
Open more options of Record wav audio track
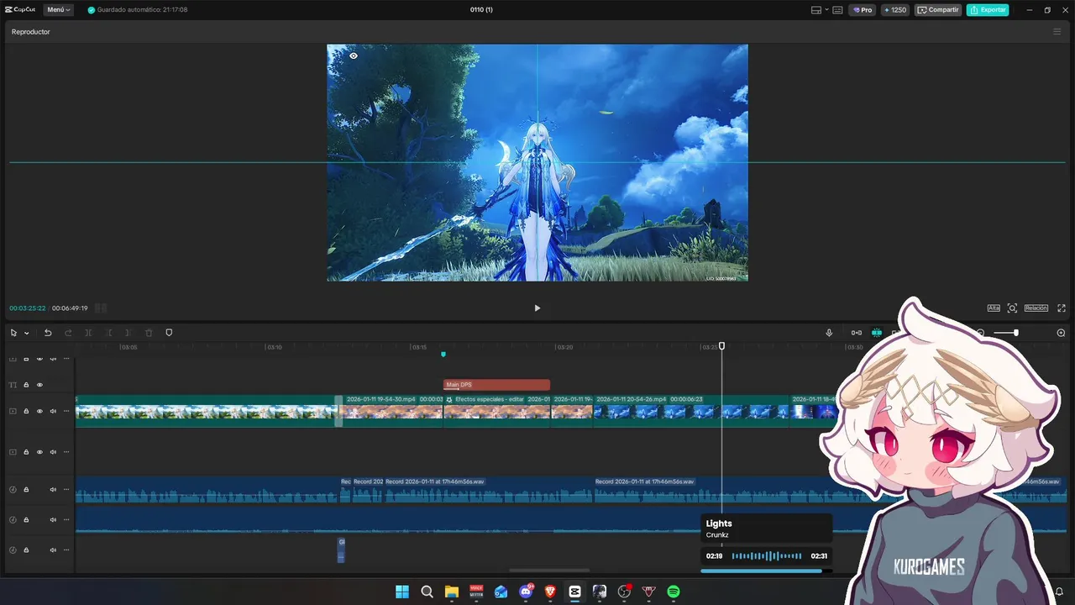coord(66,490)
